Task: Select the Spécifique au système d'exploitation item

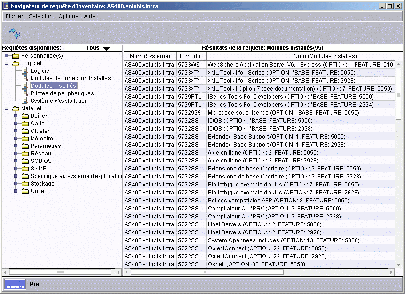Action: [76, 176]
